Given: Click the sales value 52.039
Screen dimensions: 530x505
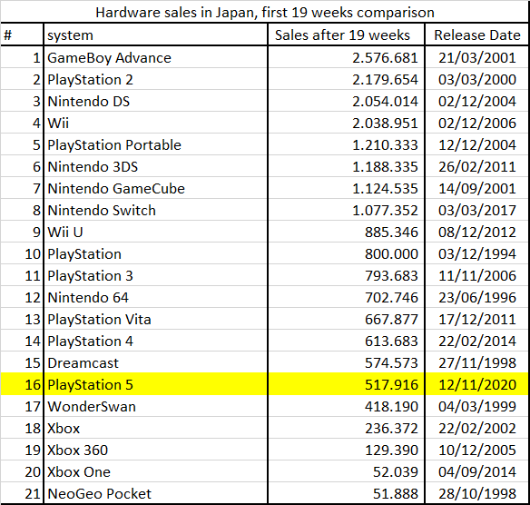Looking at the screenshot, I should (x=396, y=472).
